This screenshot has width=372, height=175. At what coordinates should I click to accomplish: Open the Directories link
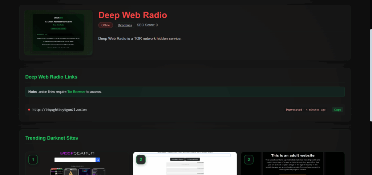coord(125,25)
